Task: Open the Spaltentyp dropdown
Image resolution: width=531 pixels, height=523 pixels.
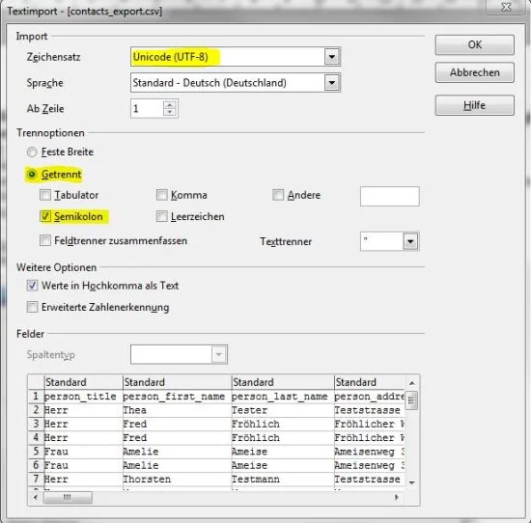Action: (x=179, y=354)
